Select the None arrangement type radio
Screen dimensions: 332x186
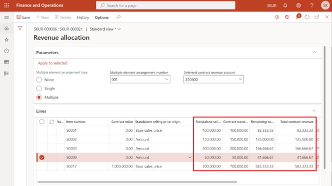[x=39, y=80]
